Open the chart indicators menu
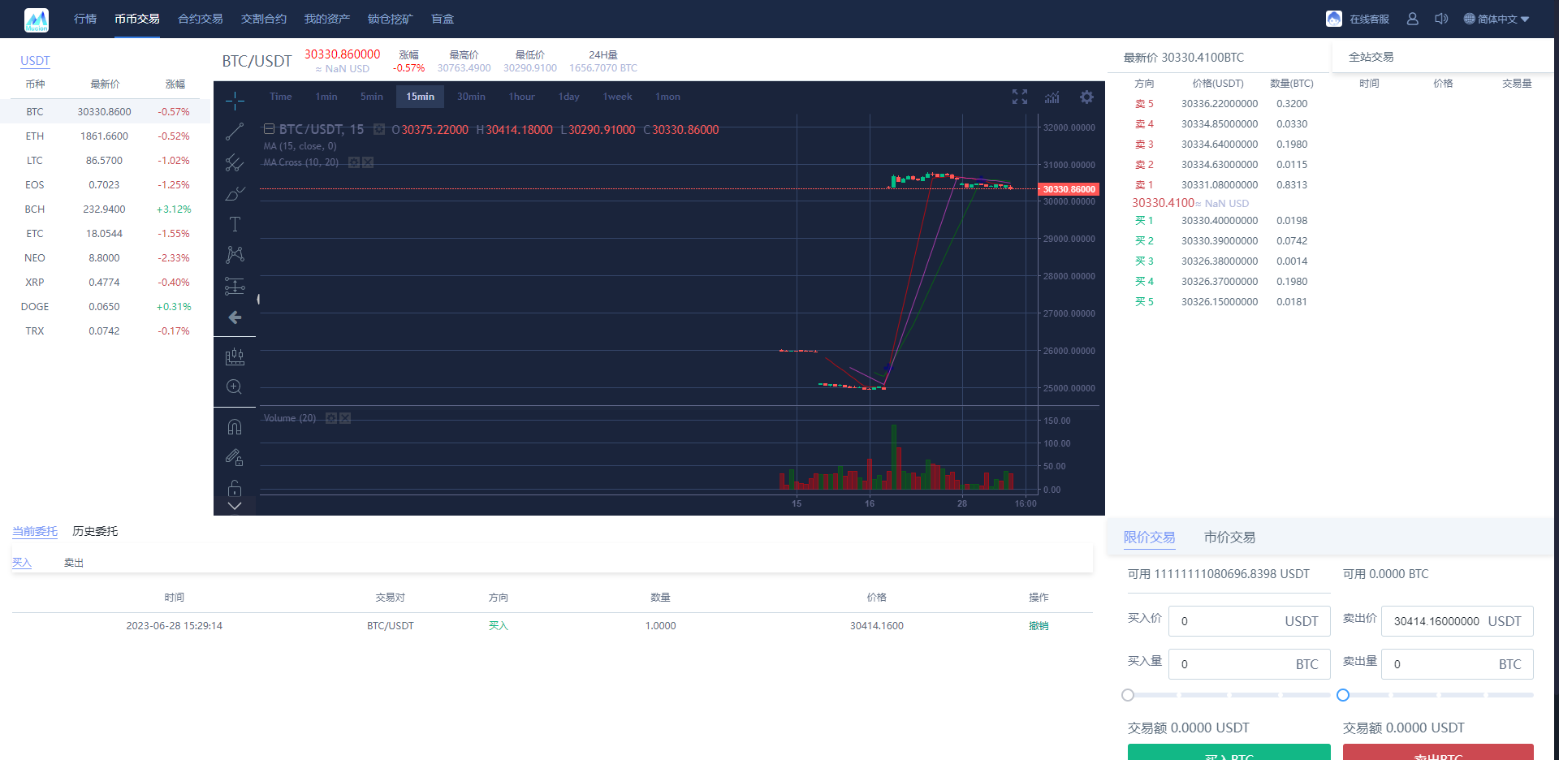 (1052, 97)
